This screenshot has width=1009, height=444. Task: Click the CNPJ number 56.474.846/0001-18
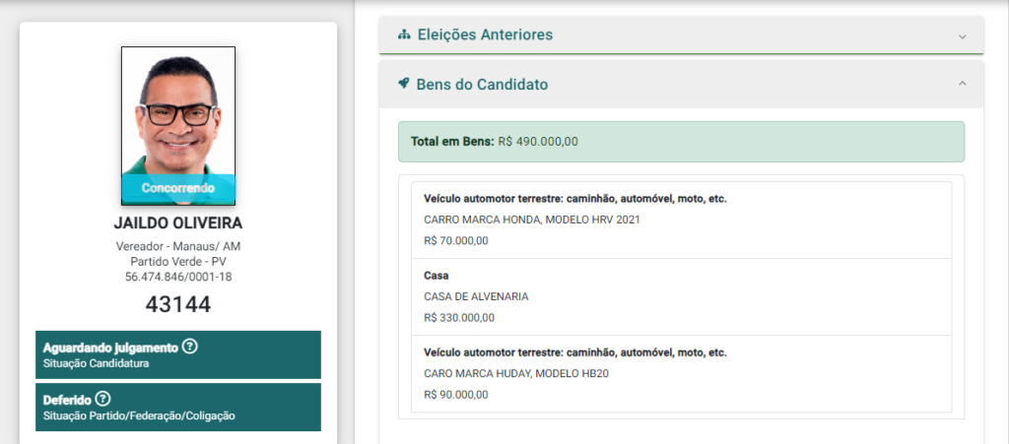pos(178,277)
